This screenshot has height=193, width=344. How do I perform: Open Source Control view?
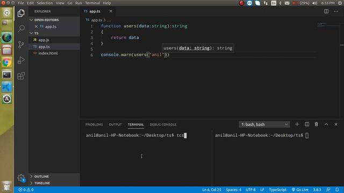coord(21,44)
